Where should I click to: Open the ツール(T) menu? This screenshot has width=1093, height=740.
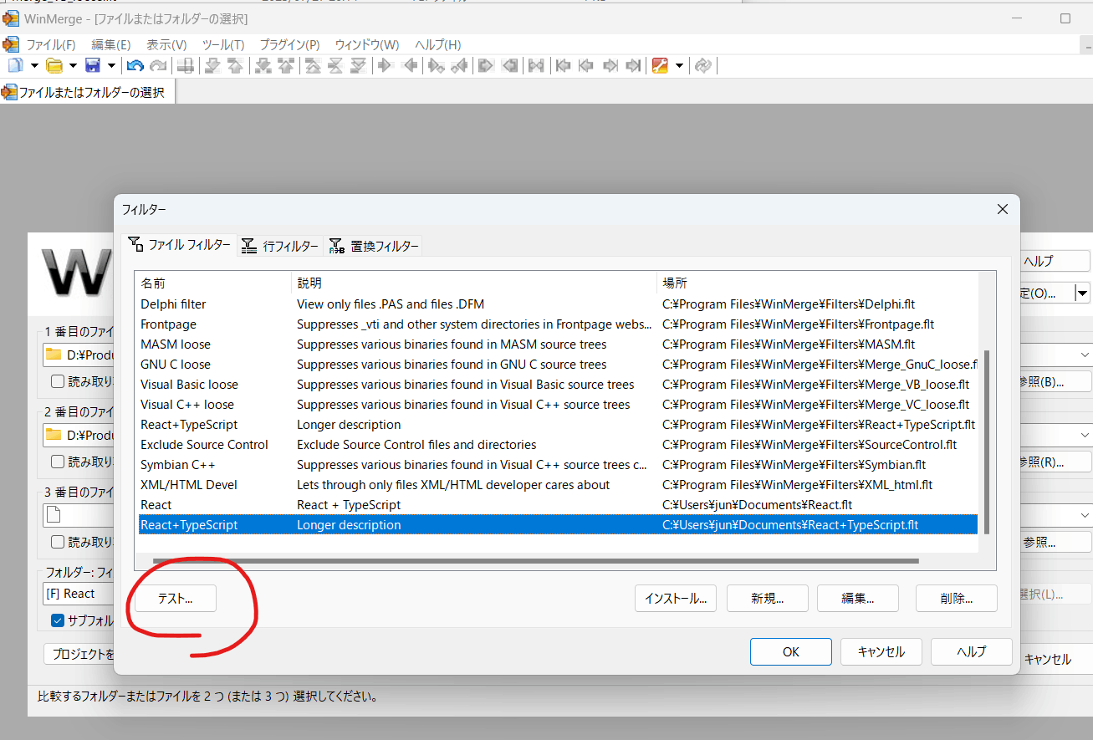click(x=223, y=44)
